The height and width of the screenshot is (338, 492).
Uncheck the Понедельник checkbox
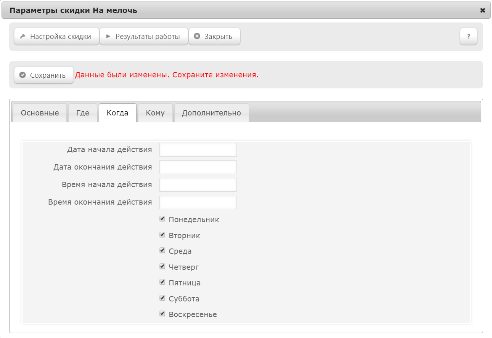click(162, 219)
